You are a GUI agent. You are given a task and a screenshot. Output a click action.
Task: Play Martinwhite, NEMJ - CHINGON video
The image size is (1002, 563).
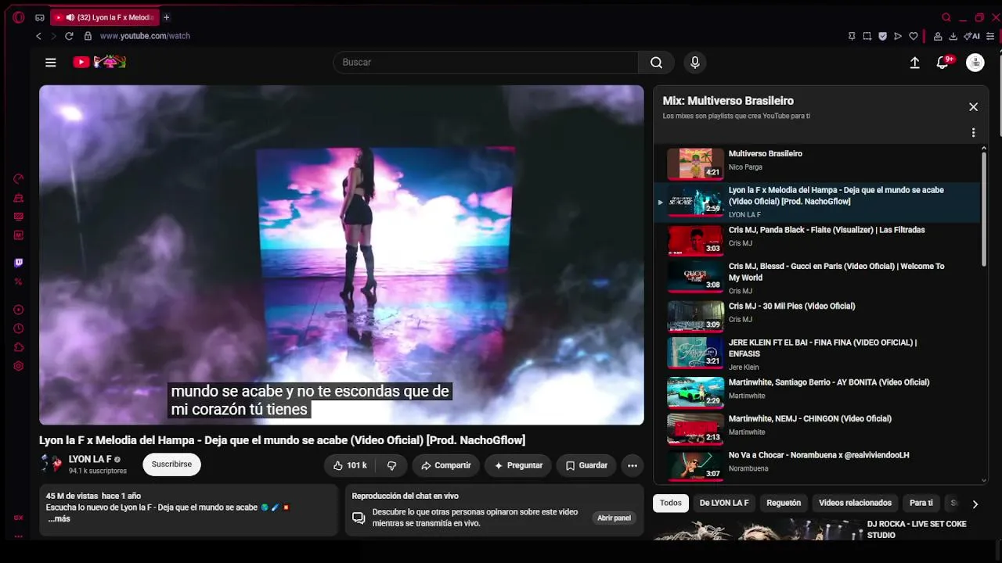coord(817,429)
